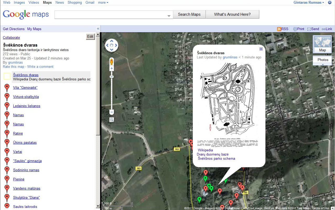This screenshot has height=210, width=335.
Task: Click the zoom in plus button
Action: [x=112, y=69]
